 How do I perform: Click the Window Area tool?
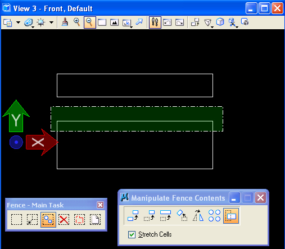[x=102, y=22]
